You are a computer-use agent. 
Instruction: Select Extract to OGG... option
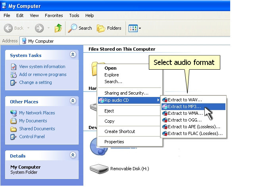193,120
